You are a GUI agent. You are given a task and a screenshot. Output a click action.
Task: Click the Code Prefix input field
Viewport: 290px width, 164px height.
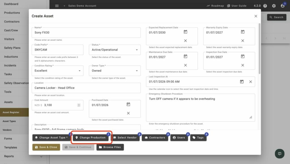pyautogui.click(x=57, y=50)
